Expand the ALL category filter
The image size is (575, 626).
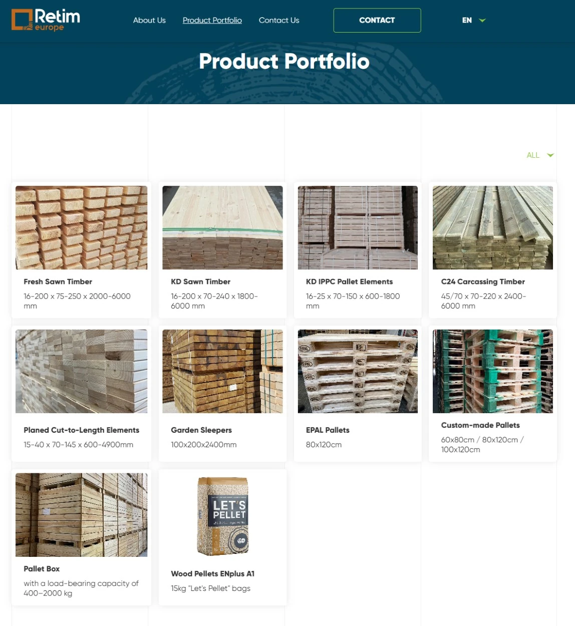click(x=540, y=155)
